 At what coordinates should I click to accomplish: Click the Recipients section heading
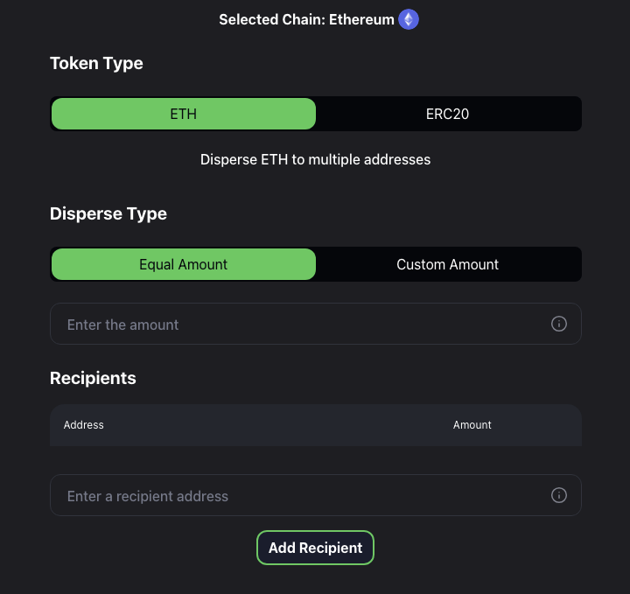93,378
